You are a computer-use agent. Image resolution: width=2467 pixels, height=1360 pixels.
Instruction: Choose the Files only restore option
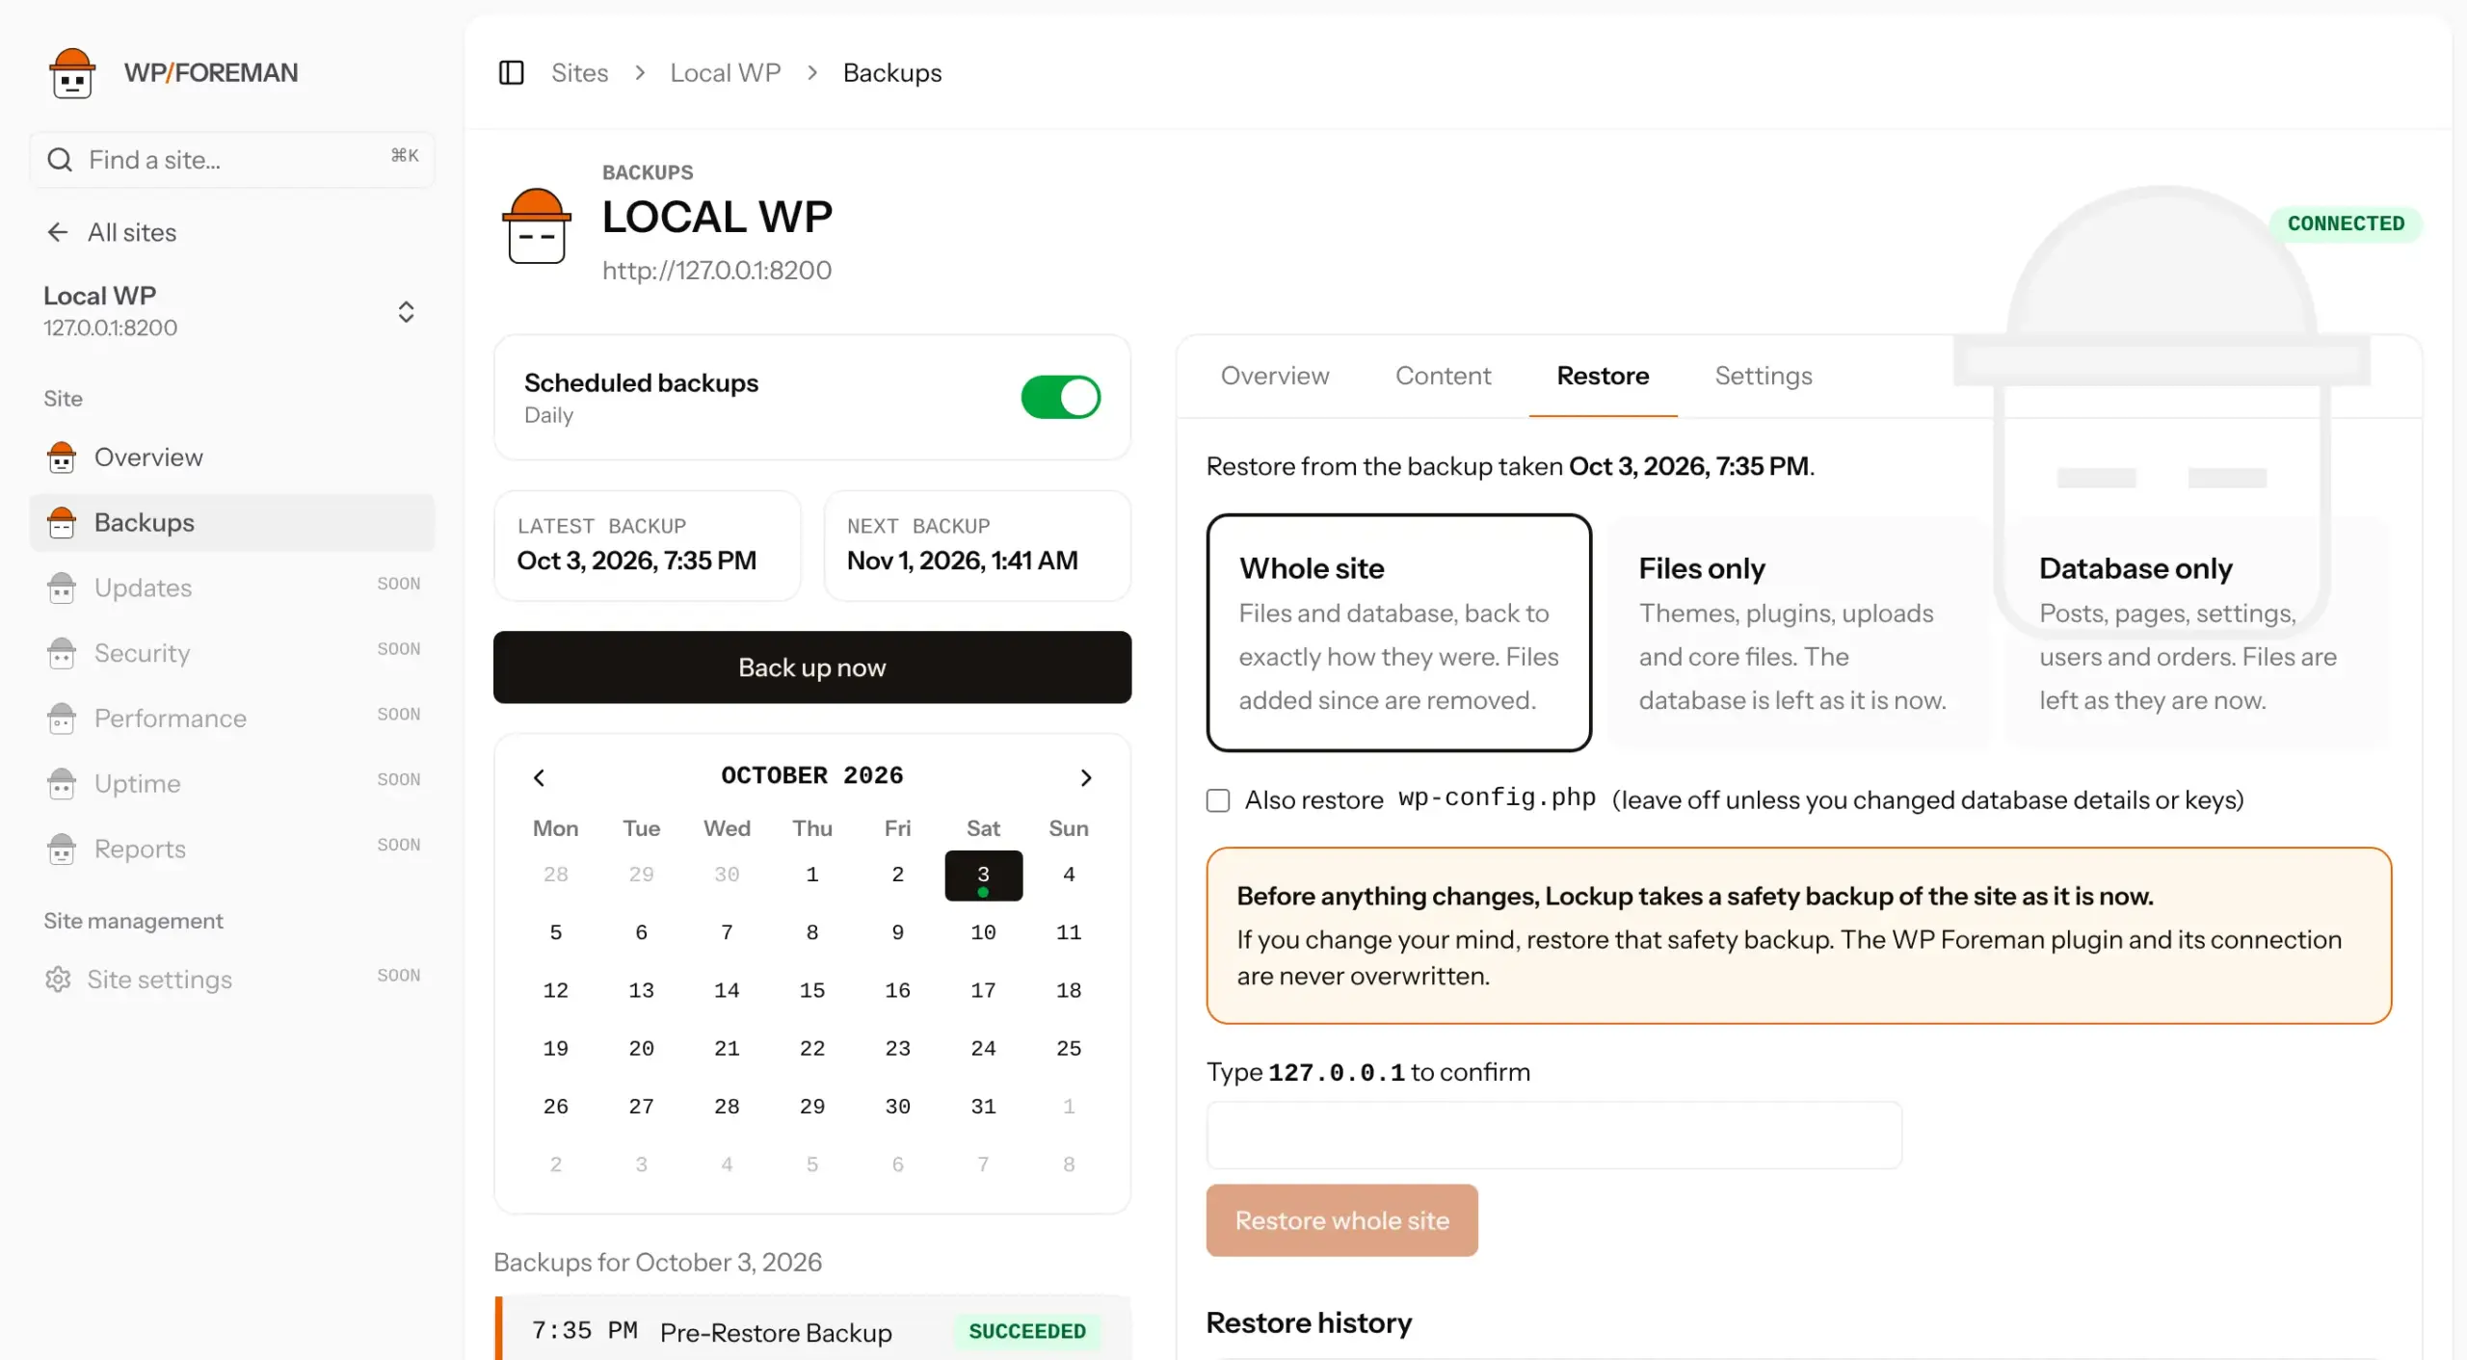point(1799,633)
